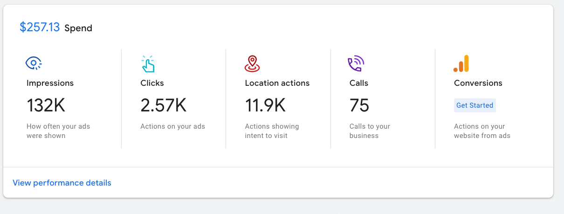Click the $257.13 spend amount
Viewport: 564px width, 214px height.
click(x=40, y=28)
